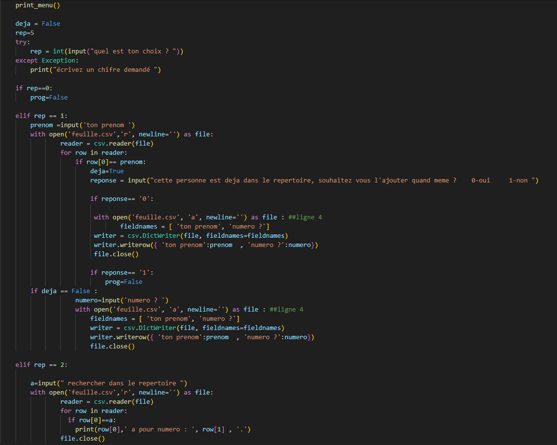The width and height of the screenshot is (557, 445).
Task: Select the 'except Exception:' line
Action: pos(46,61)
